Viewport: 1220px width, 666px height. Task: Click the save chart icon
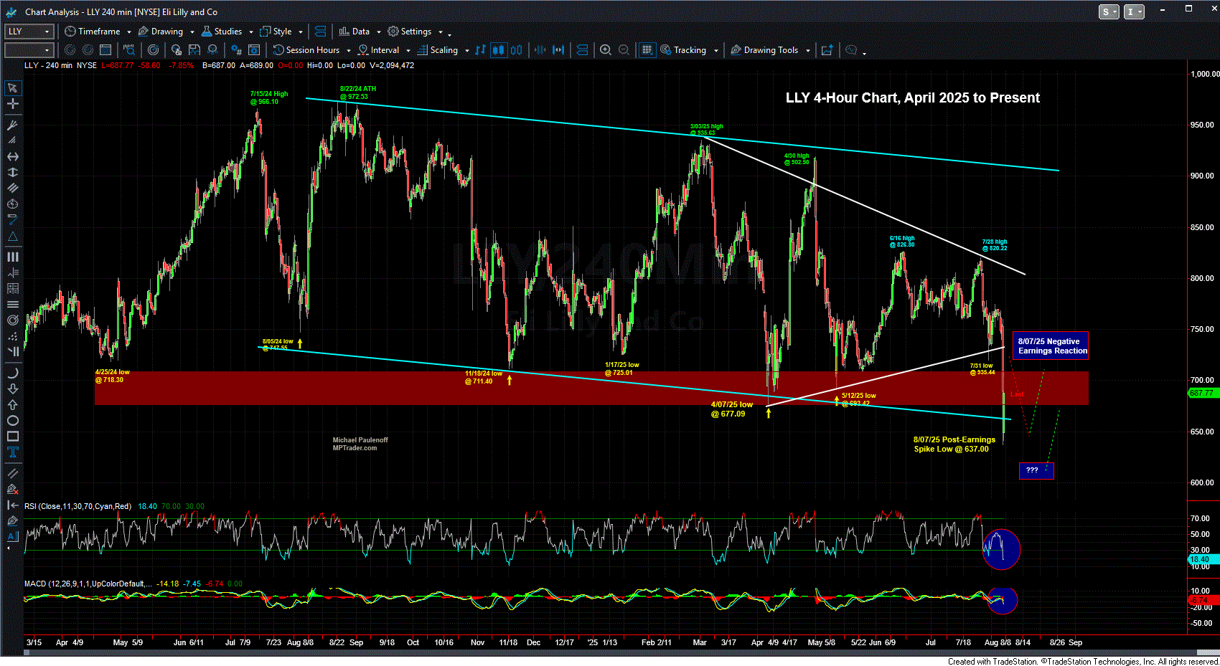pos(194,50)
